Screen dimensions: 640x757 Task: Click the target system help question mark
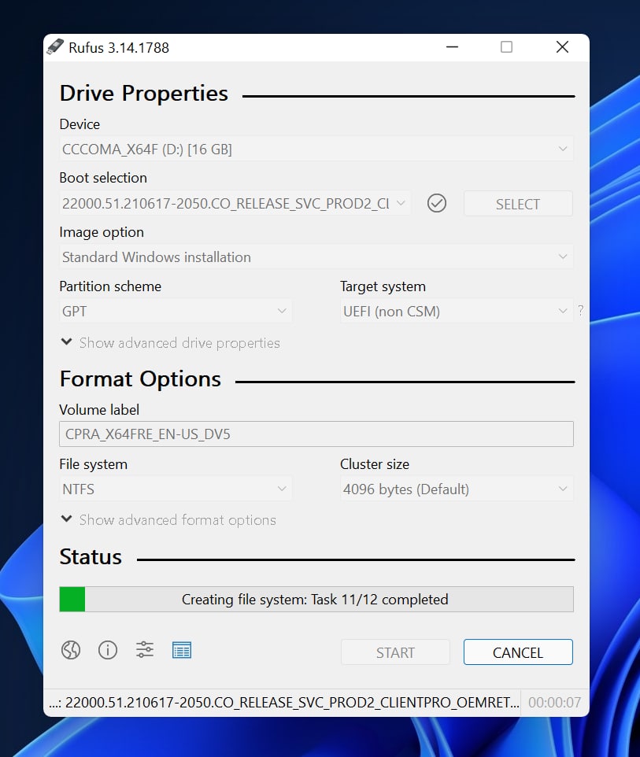(x=581, y=310)
